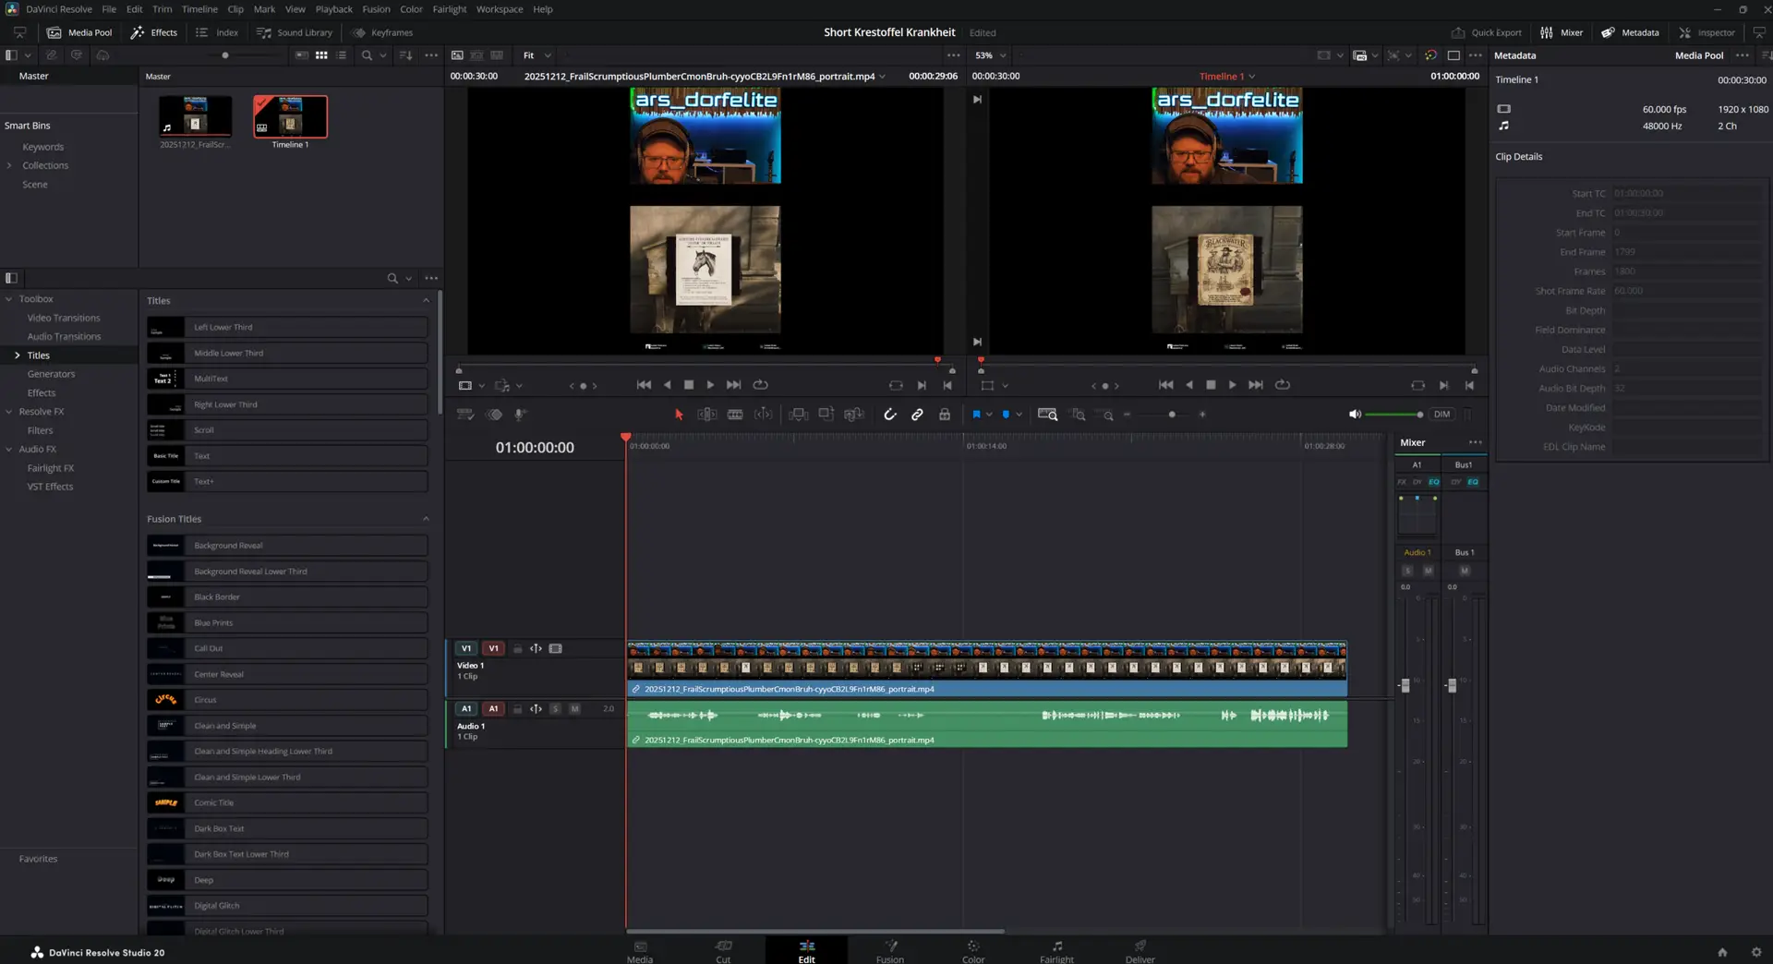The width and height of the screenshot is (1773, 964).
Task: Click source viewer Play button
Action: [710, 385]
